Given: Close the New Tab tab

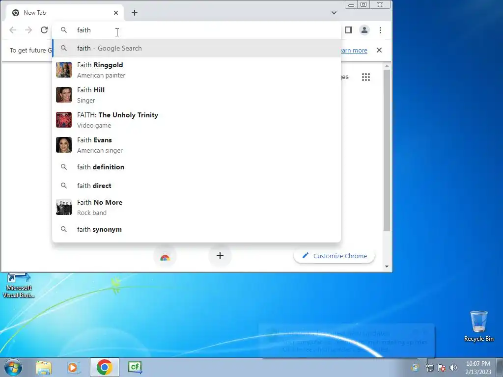Looking at the screenshot, I should pos(116,13).
